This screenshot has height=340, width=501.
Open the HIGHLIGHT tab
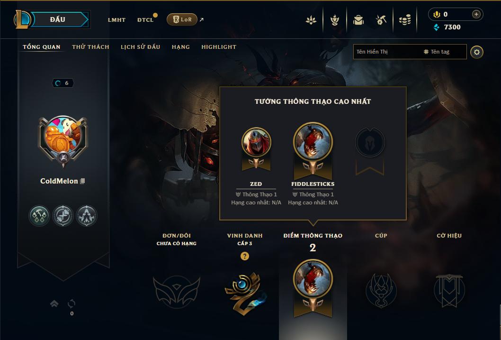click(219, 47)
